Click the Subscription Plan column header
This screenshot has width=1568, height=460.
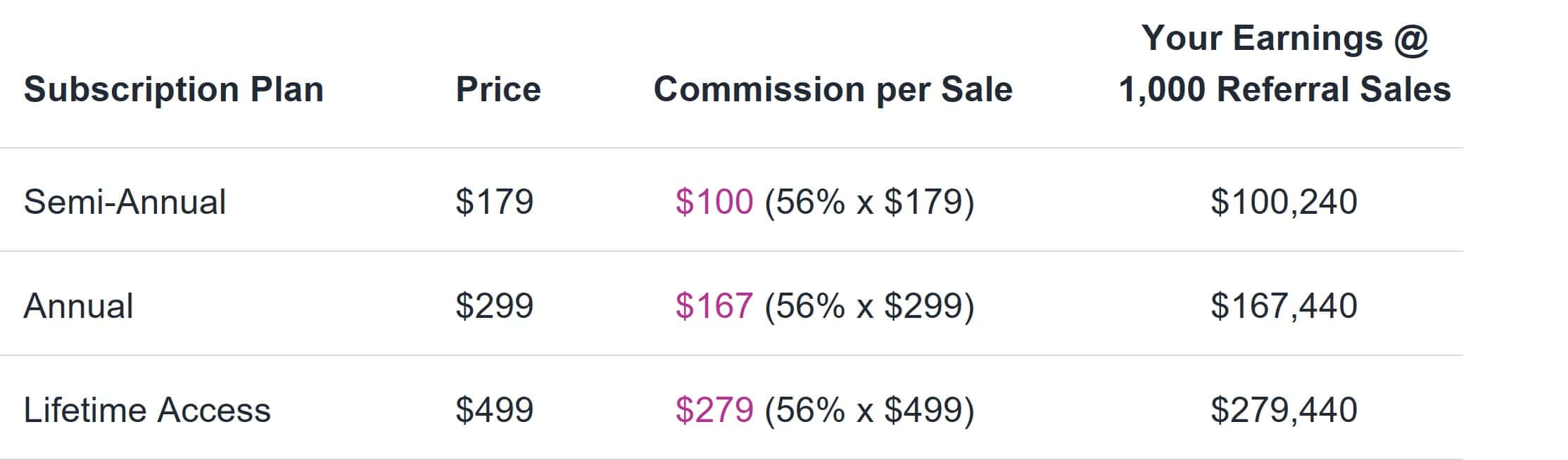[x=174, y=90]
